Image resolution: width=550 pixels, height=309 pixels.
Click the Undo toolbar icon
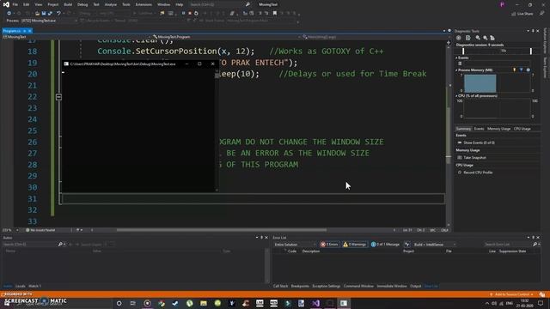point(58,14)
